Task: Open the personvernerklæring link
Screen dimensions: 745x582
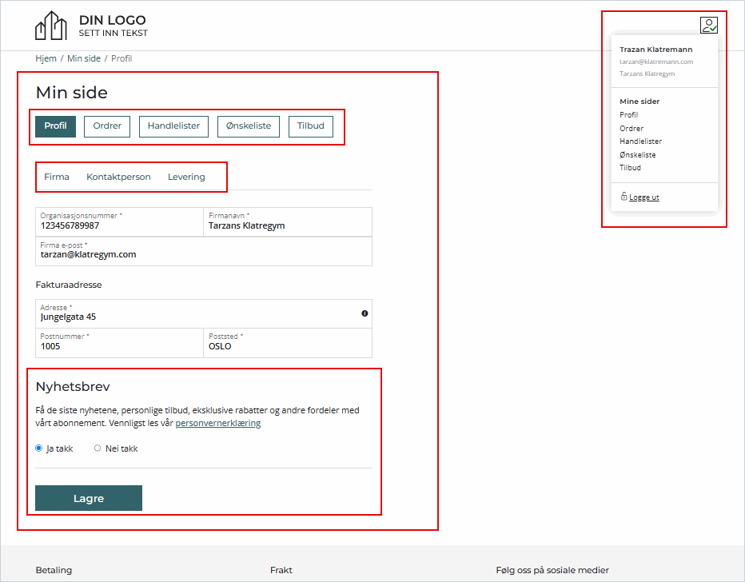Action: (217, 424)
